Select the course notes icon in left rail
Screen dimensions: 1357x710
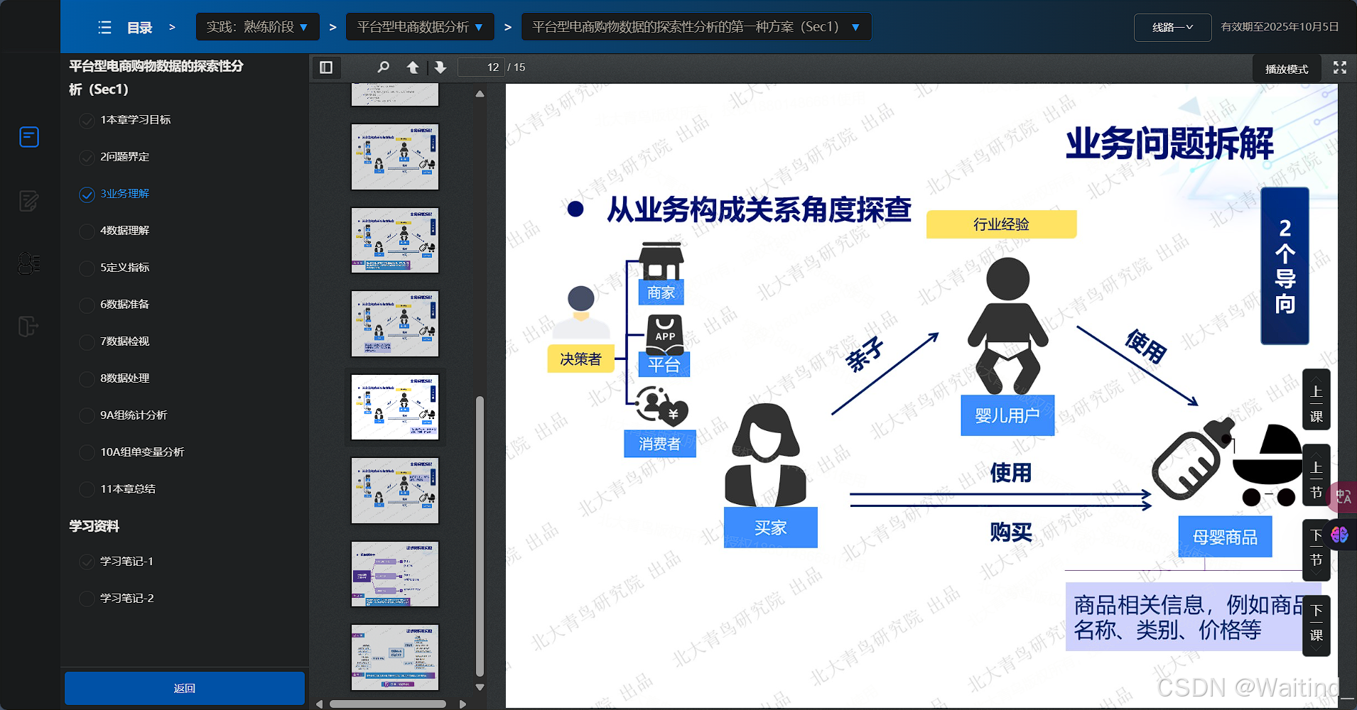click(x=29, y=136)
